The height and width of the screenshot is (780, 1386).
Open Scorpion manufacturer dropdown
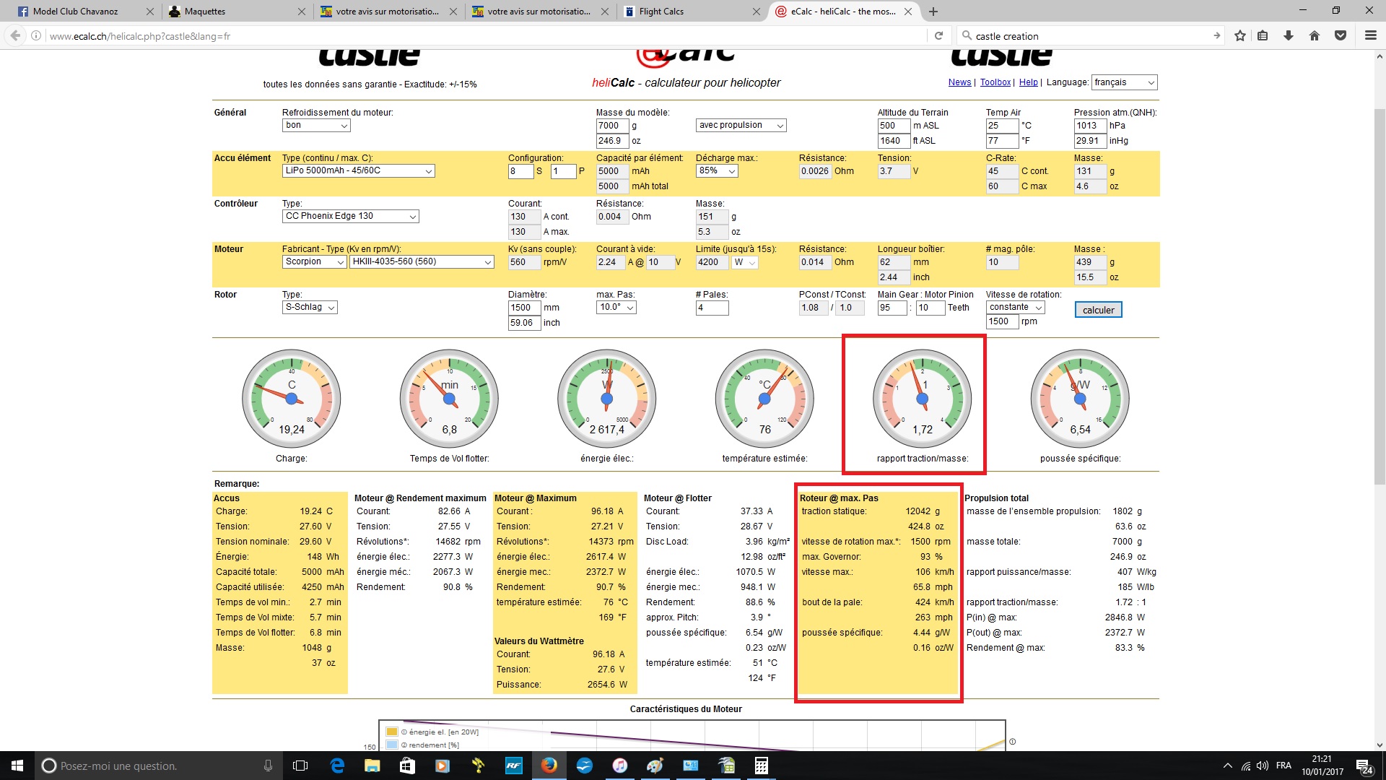314,261
